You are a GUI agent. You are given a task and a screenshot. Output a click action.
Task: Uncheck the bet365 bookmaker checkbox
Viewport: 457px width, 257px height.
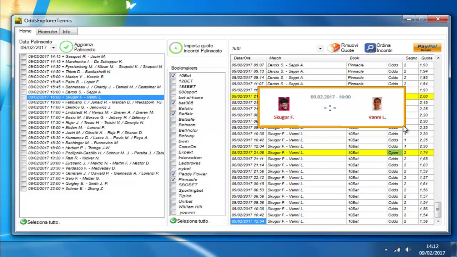click(173, 103)
